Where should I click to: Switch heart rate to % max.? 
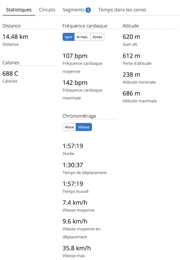coord(82,37)
